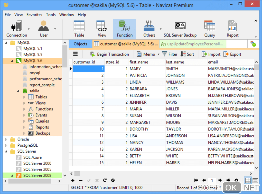This screenshot has width=262, height=194.
Task: Switch to grid view toggle
Action: [248, 180]
